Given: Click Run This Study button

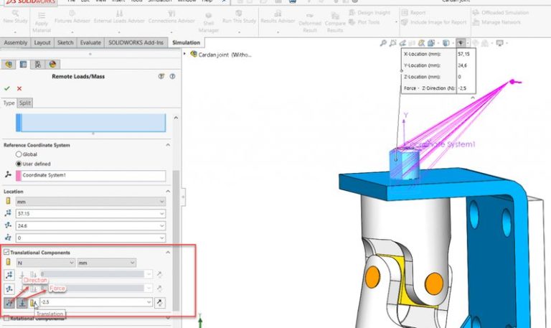Looking at the screenshot, I should pyautogui.click(x=239, y=17).
